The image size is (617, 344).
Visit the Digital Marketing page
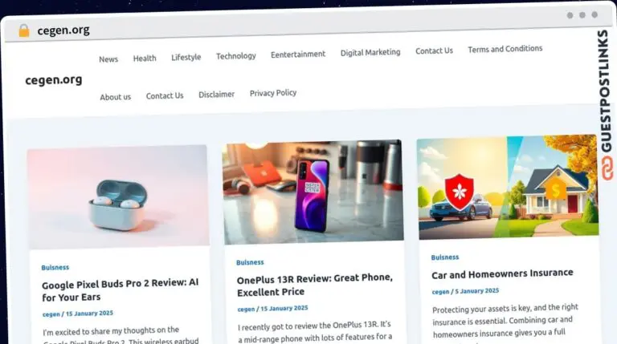pyautogui.click(x=370, y=52)
